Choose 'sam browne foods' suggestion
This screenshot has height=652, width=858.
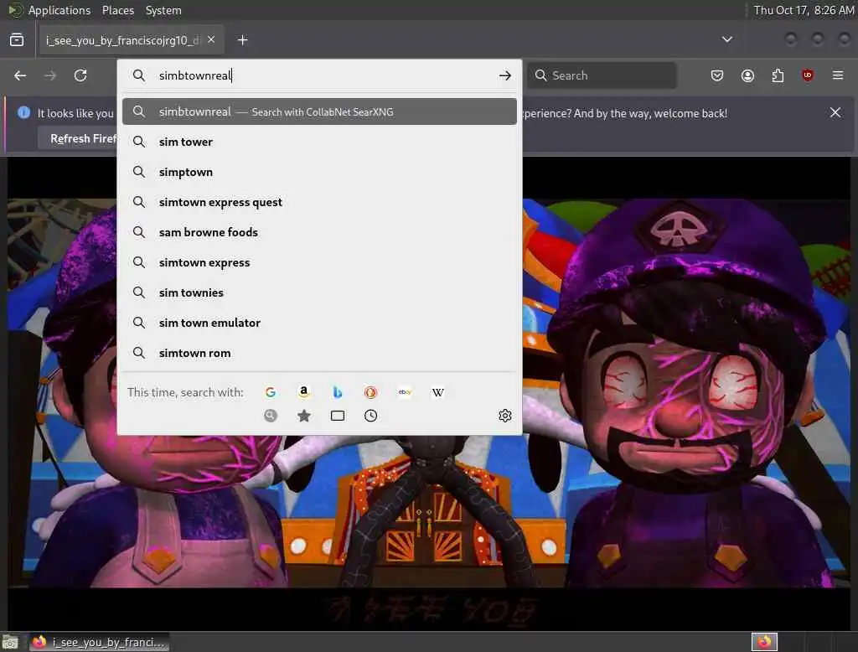click(x=319, y=232)
